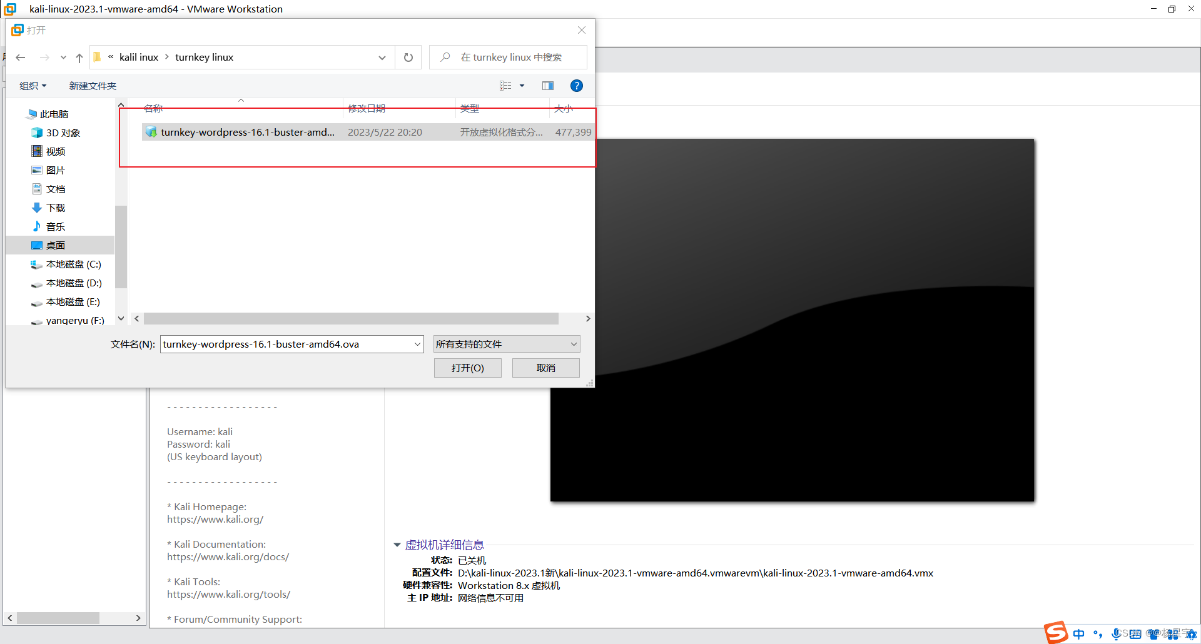The width and height of the screenshot is (1201, 644).
Task: Open recent locations dropdown arrow
Action: (63, 58)
